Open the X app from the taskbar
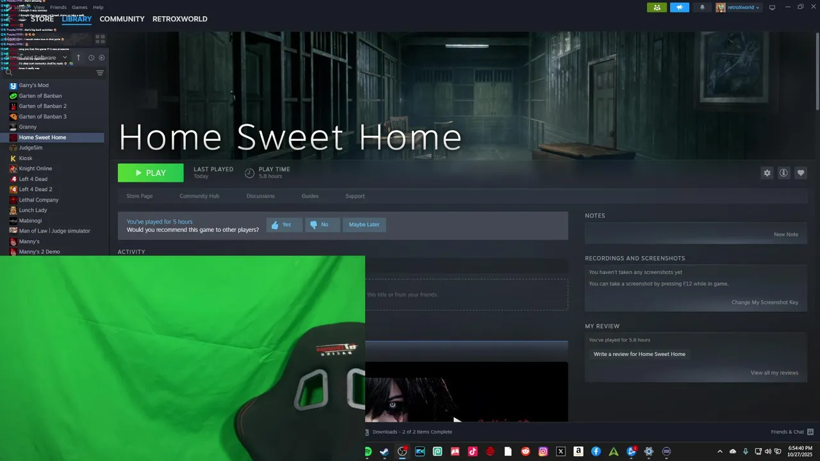This screenshot has width=820, height=461. 561,451
